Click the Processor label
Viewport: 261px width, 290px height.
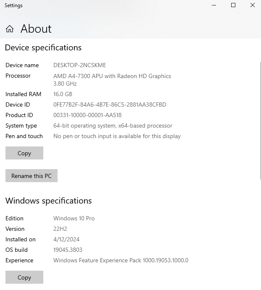click(x=18, y=76)
